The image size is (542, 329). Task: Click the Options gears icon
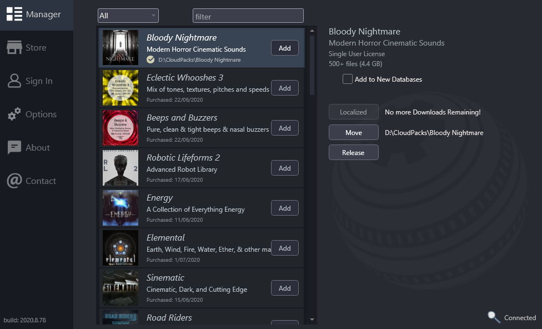(14, 114)
